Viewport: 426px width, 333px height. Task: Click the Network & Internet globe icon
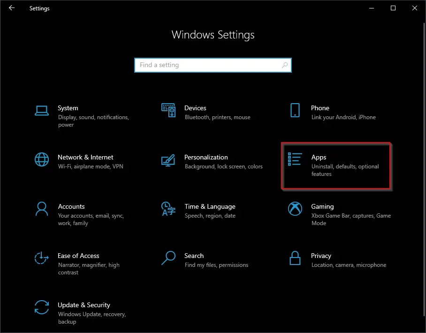[x=42, y=159]
